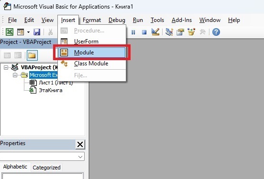Image resolution: width=264 pixels, height=179 pixels.
Task: Open Project Explorer toolbar icon
Action: [169, 32]
